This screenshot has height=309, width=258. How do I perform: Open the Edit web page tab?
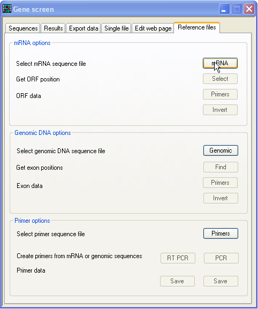pos(153,28)
